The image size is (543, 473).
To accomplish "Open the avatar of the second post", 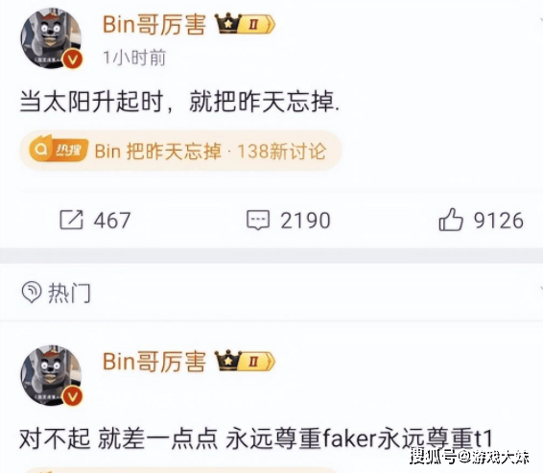I will [51, 375].
